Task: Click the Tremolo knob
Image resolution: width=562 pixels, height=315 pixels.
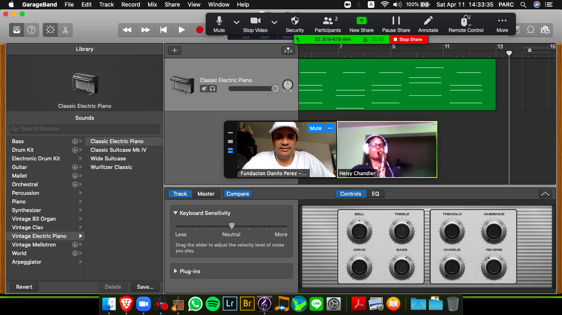Action: (x=452, y=231)
